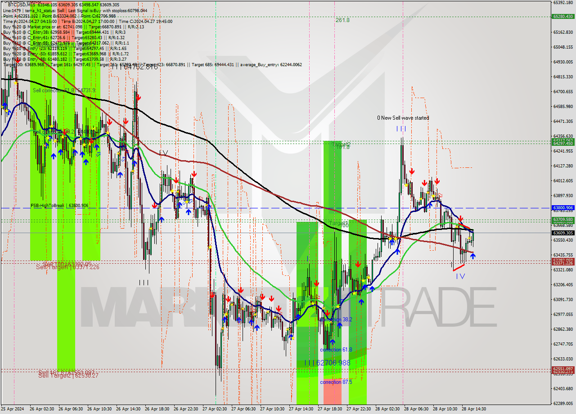
Task: Click the '27 Apr 18:30' time label
Action: [330, 409]
